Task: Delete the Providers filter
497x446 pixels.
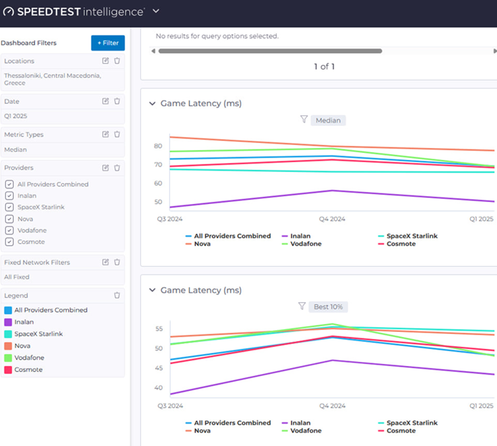Action: (x=117, y=168)
